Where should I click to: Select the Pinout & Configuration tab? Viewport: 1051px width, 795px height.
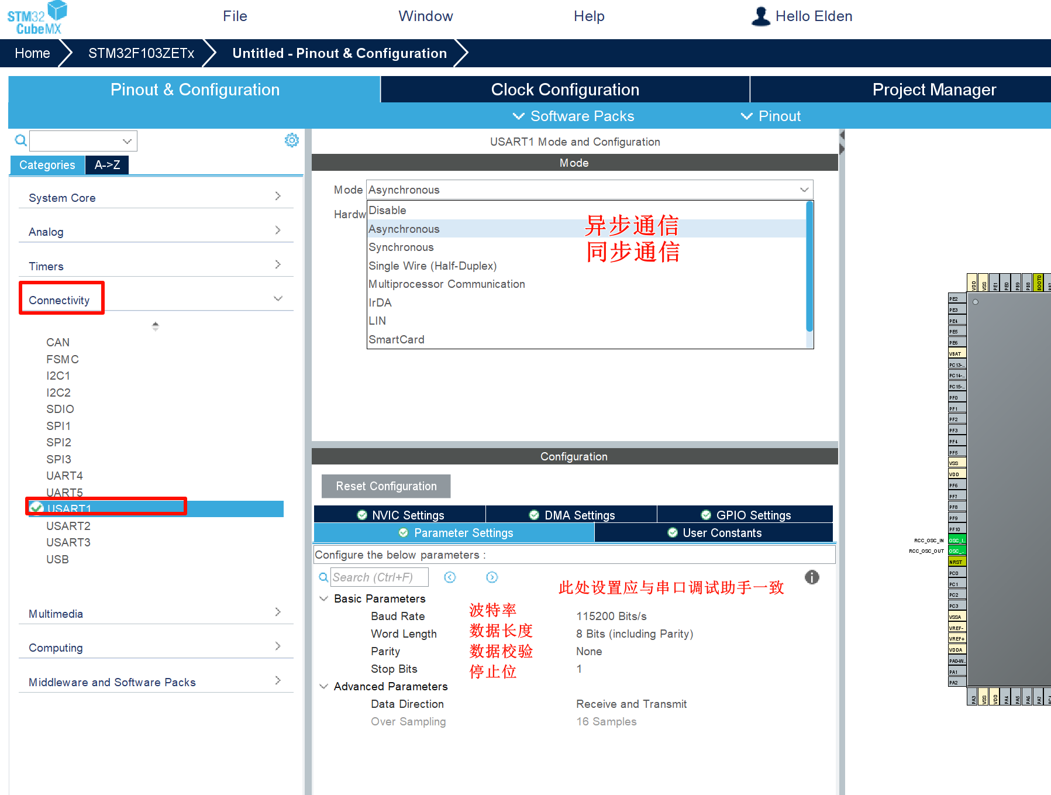(x=195, y=90)
